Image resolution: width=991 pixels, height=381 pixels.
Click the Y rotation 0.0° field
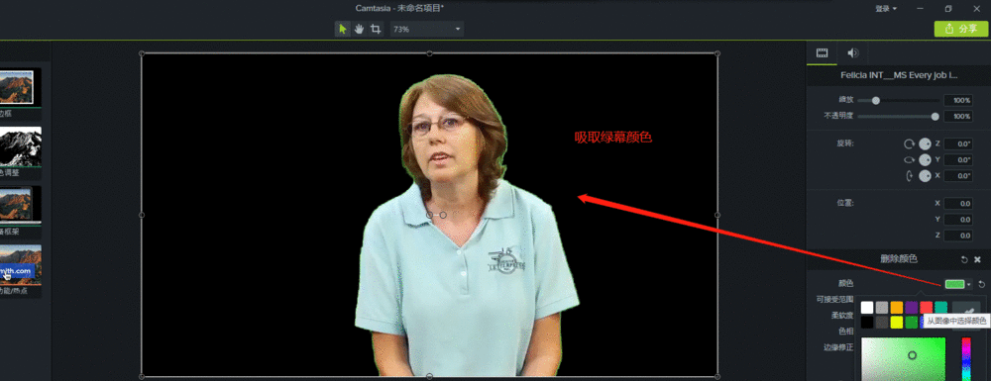pyautogui.click(x=957, y=160)
